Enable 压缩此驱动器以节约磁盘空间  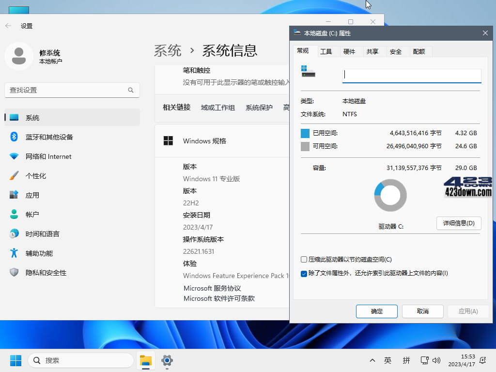pos(305,260)
